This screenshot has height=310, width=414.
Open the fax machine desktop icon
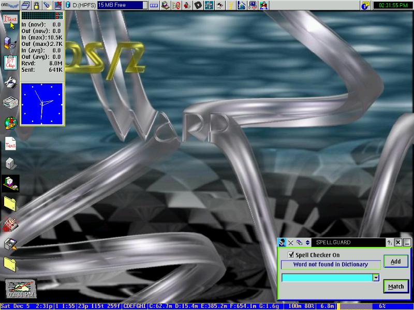click(10, 244)
